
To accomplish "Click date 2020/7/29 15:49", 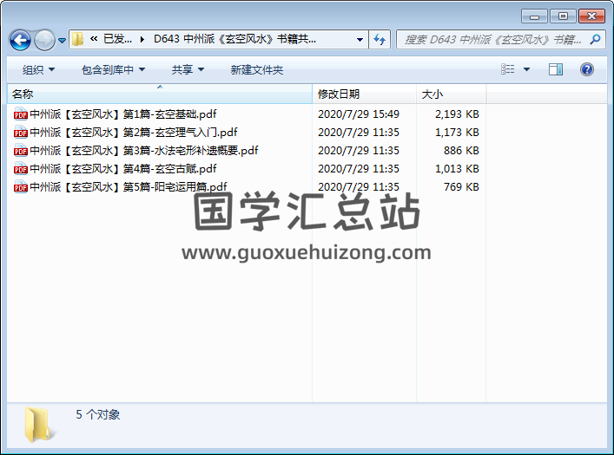I will [x=359, y=114].
